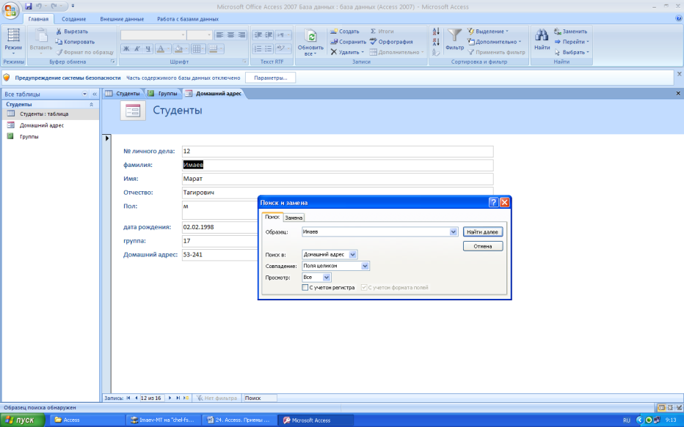Switch to Работа с базами данных tab

click(188, 19)
